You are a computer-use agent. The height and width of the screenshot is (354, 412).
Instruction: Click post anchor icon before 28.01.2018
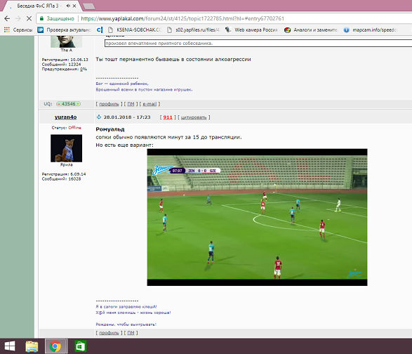pyautogui.click(x=99, y=117)
